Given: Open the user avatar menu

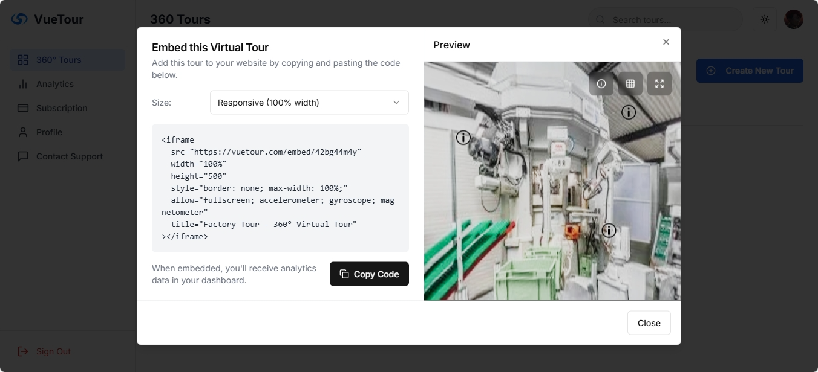Looking at the screenshot, I should click(x=794, y=19).
